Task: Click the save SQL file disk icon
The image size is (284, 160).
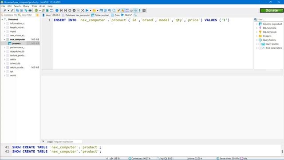Action: coord(101,10)
